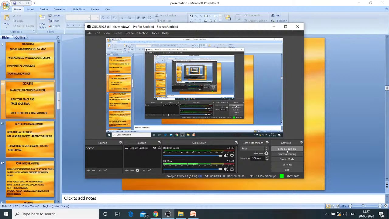This screenshot has width=389, height=219.
Task: Open the Animations ribbon tab
Action: (60, 9)
